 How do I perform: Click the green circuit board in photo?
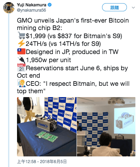47,136
